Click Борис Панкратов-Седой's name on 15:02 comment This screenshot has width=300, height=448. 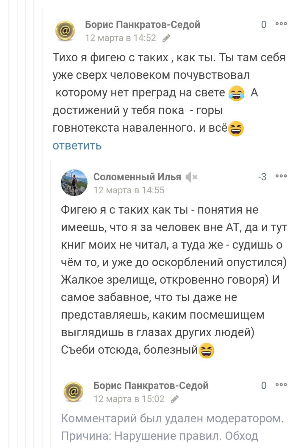(x=151, y=385)
